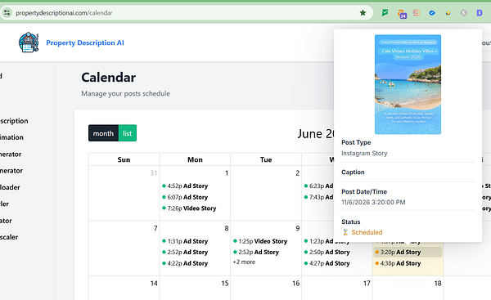Click the bookmark star in address bar
The height and width of the screenshot is (300, 491).
363,13
